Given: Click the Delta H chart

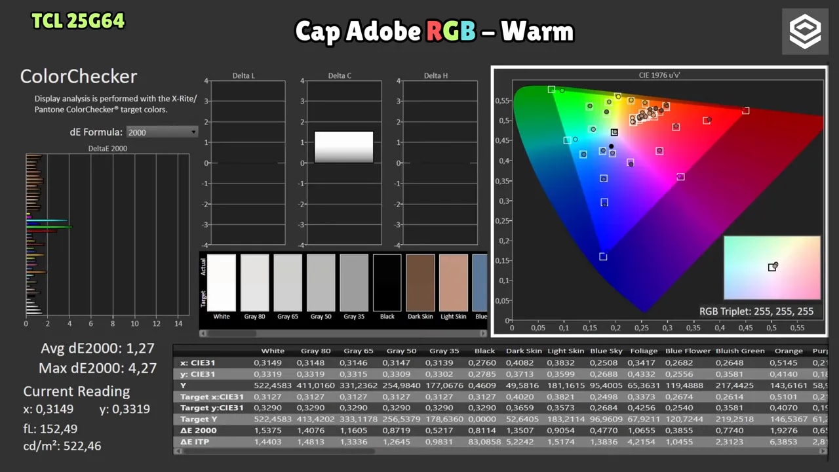Looking at the screenshot, I should 439,163.
